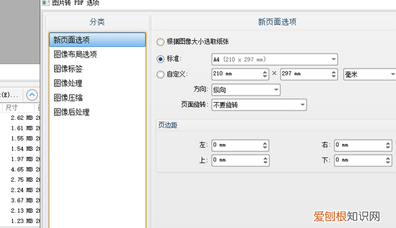The width and height of the screenshot is (396, 228).
Task: Select 根据图像大小选取纸张 radio button
Action: click(160, 42)
